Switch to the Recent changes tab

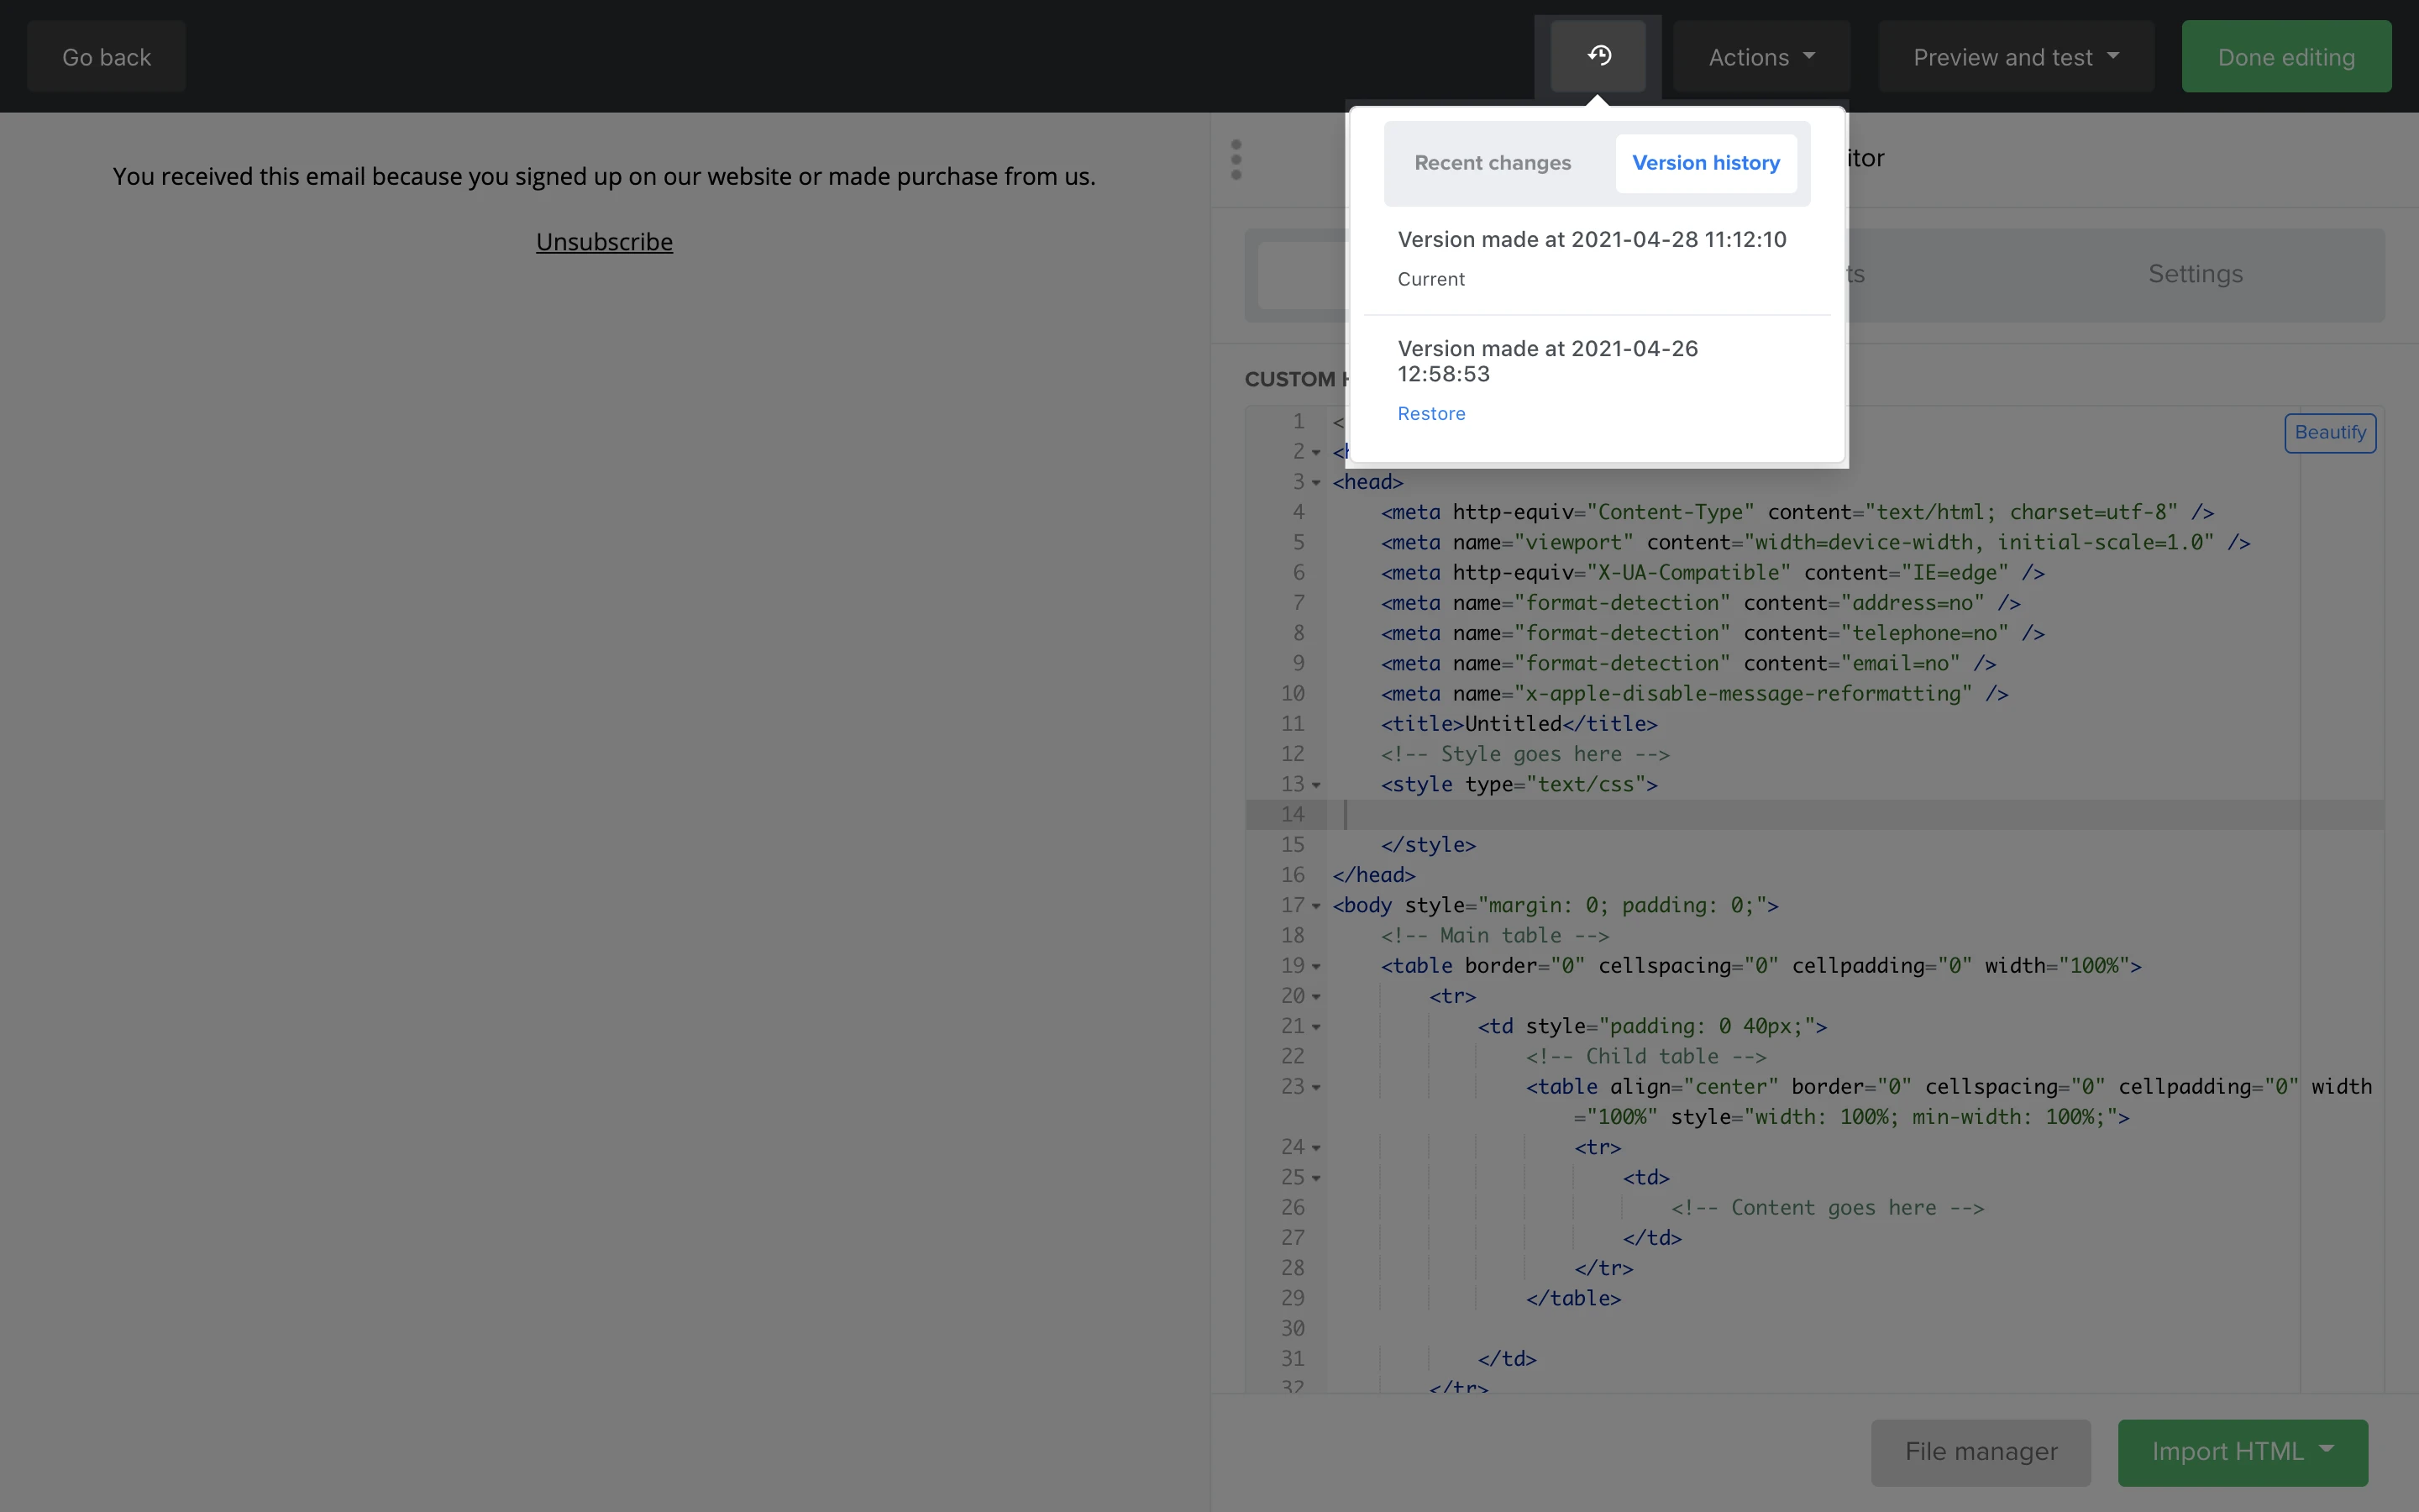[x=1493, y=163]
